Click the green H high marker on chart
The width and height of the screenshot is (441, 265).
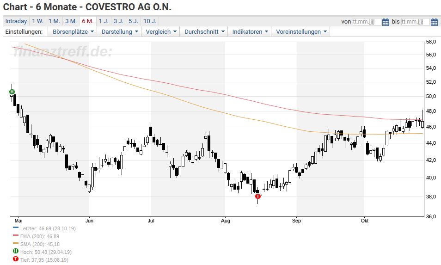pos(12,92)
